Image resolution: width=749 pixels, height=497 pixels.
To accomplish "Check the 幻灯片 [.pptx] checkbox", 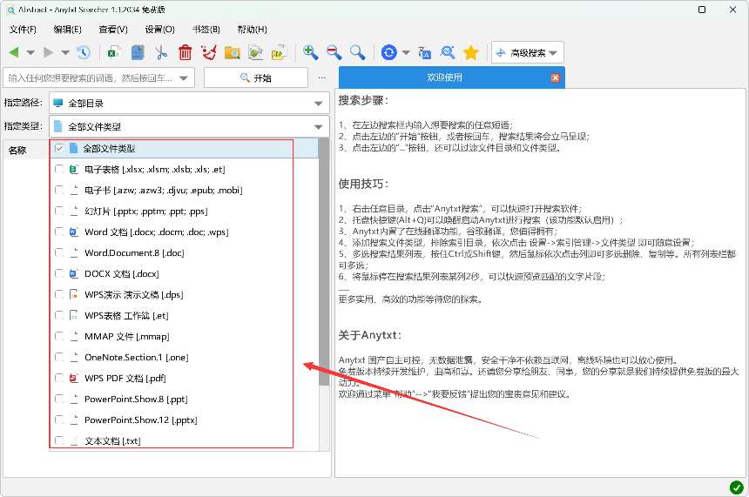I will tap(58, 211).
